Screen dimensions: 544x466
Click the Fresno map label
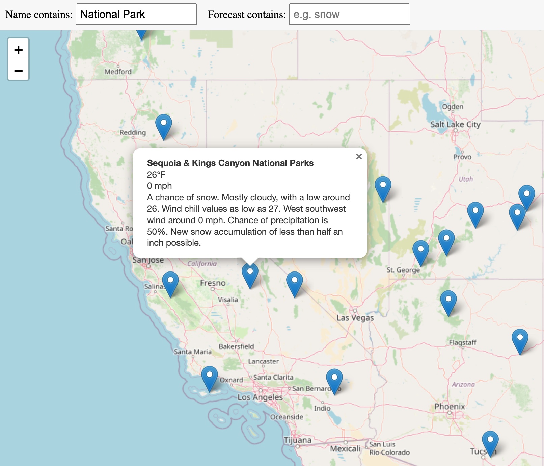coord(213,283)
